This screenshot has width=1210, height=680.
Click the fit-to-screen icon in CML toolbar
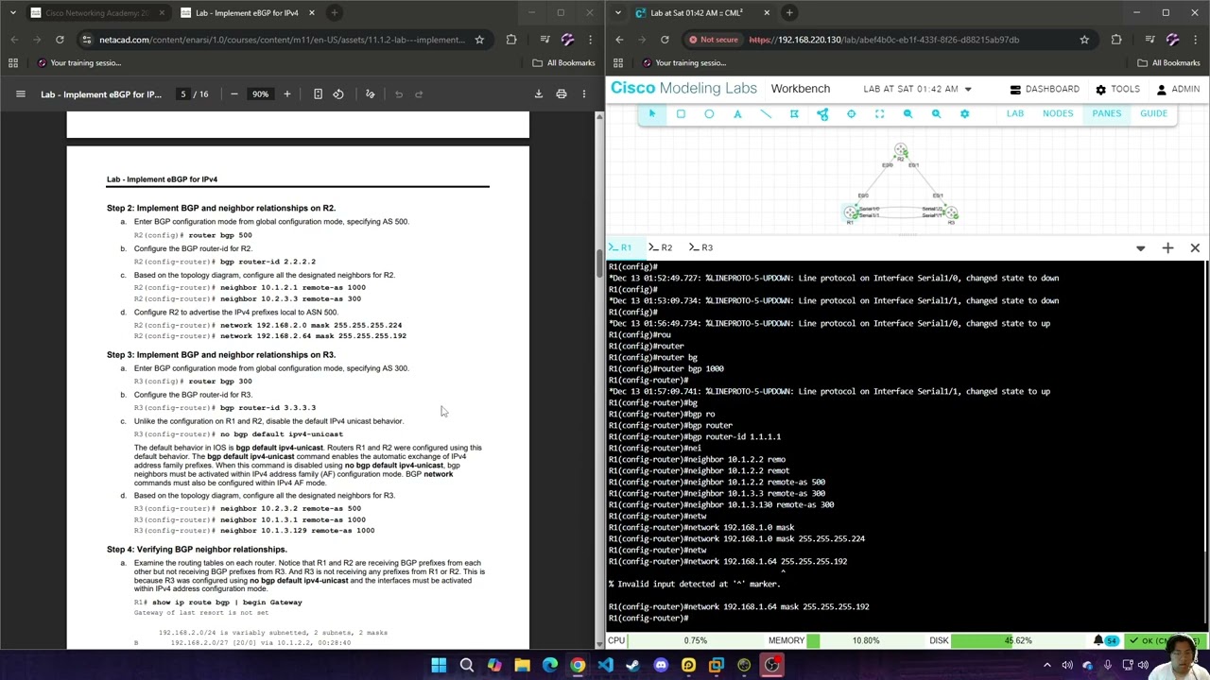click(x=879, y=114)
